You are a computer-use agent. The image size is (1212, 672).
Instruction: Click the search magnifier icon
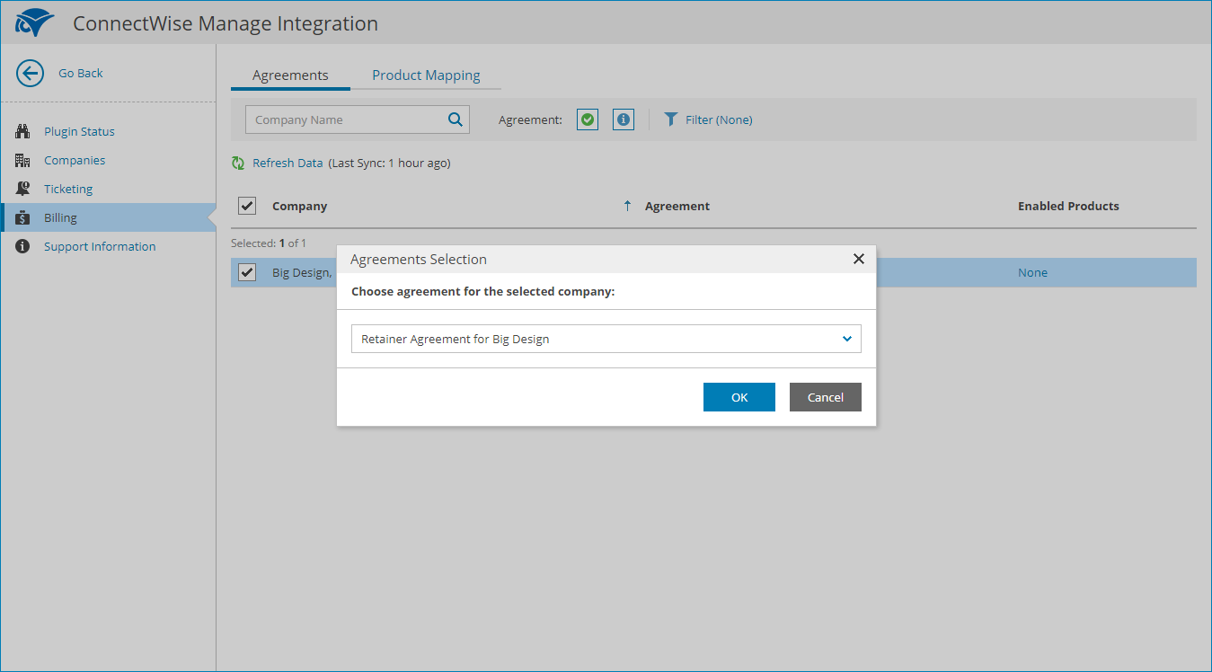click(456, 119)
